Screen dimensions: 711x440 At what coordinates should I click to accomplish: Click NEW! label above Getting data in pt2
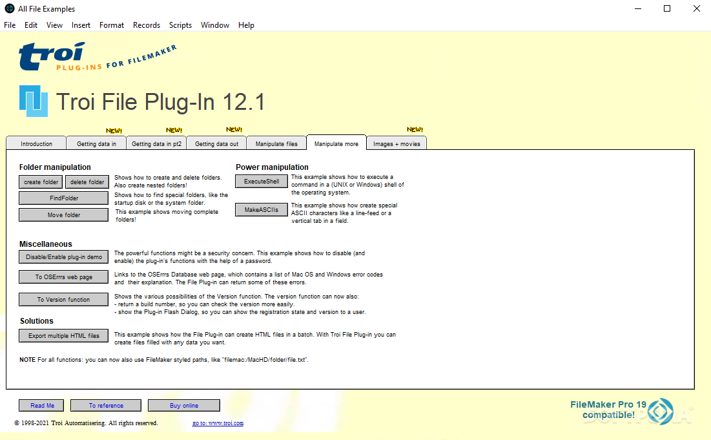tap(174, 130)
